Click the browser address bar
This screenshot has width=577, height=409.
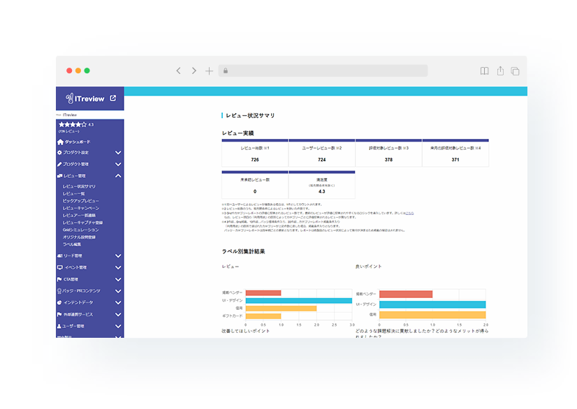coord(323,71)
